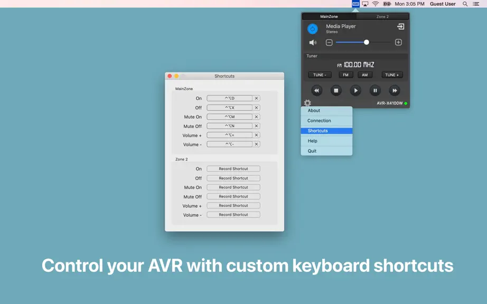Open Spotlight search in menu bar
Image resolution: width=487 pixels, height=304 pixels.
465,4
